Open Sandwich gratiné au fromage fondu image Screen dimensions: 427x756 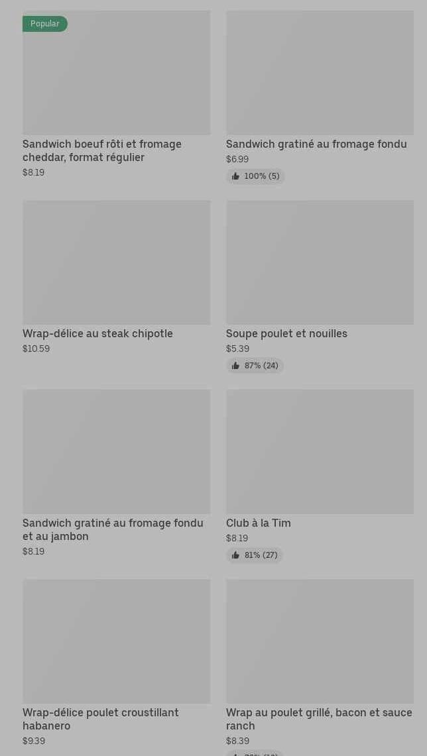[x=320, y=73]
